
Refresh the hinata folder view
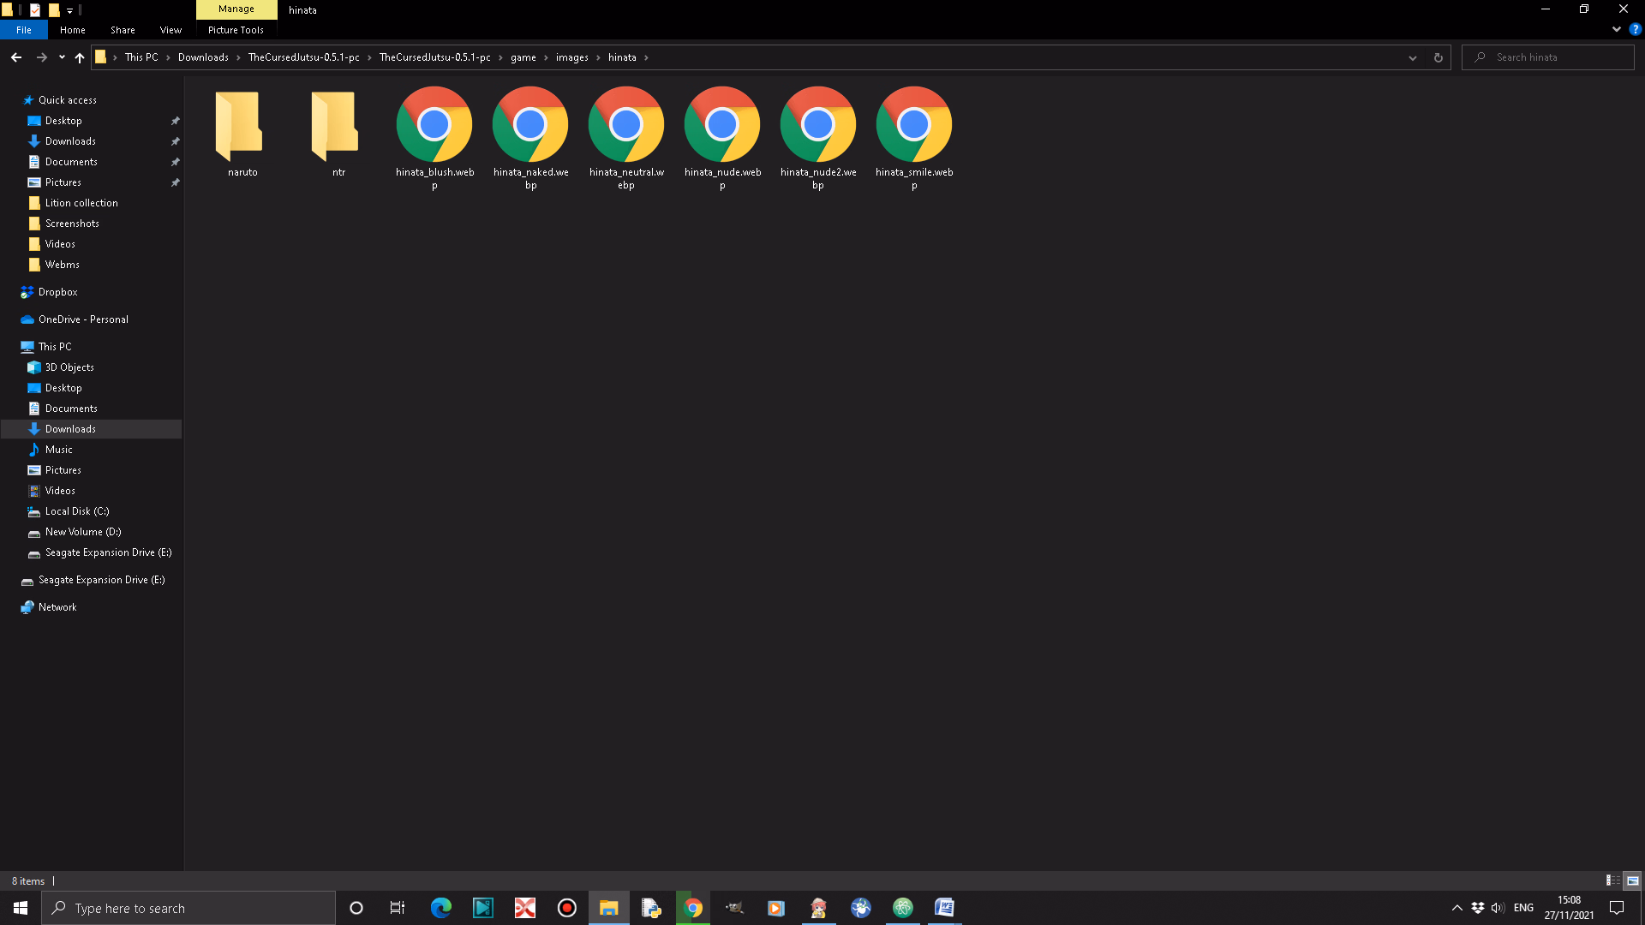click(x=1439, y=57)
